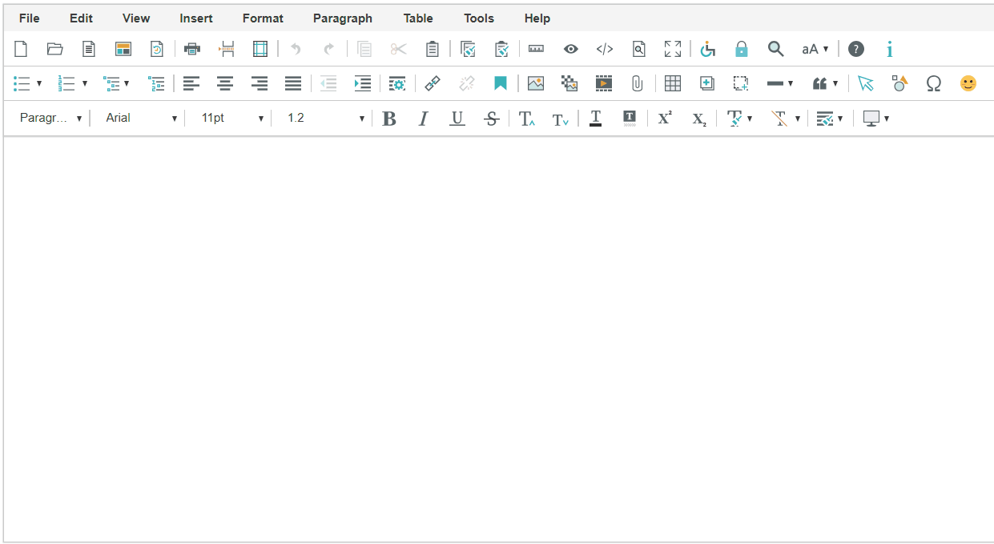The height and width of the screenshot is (544, 994).
Task: Insert a video media
Action: [604, 83]
